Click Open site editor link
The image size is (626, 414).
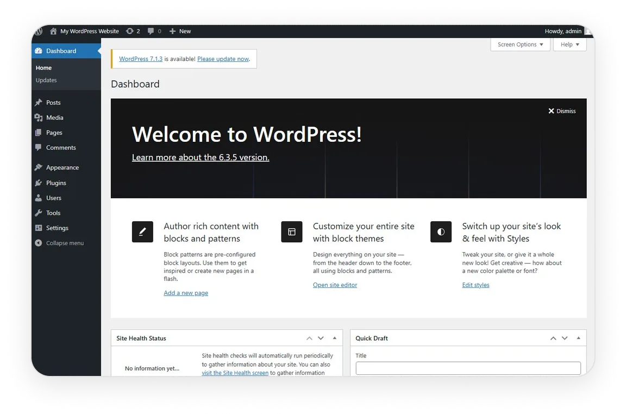pyautogui.click(x=335, y=285)
